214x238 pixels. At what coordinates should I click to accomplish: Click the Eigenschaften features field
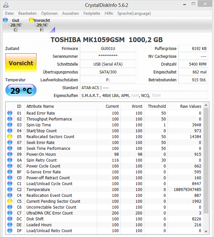(144, 95)
